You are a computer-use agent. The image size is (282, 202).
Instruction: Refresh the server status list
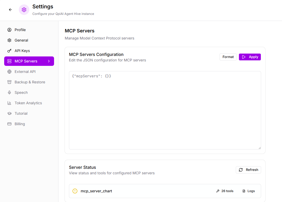click(248, 170)
